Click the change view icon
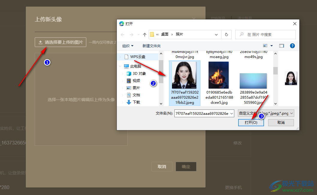 tap(265, 46)
